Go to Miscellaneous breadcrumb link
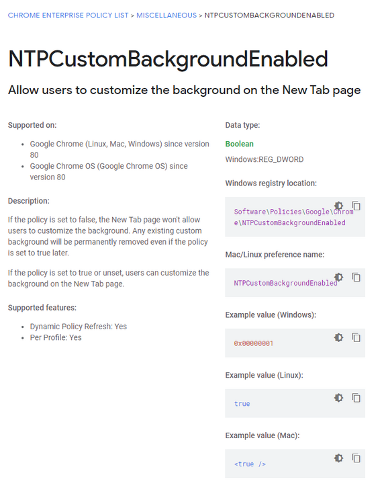 coord(166,15)
